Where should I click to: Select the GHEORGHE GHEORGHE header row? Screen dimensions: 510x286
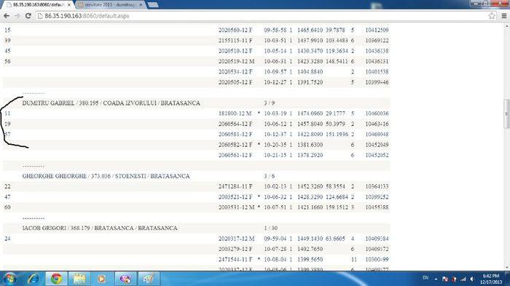coord(197,176)
